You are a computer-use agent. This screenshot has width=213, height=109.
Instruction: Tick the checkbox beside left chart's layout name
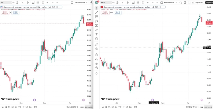[x=72, y=3]
